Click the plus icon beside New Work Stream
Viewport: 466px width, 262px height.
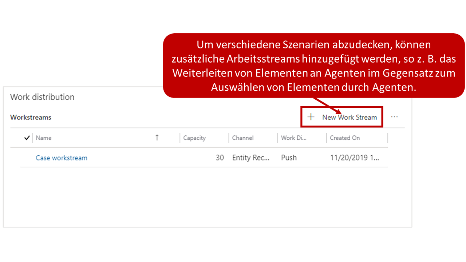pos(311,117)
